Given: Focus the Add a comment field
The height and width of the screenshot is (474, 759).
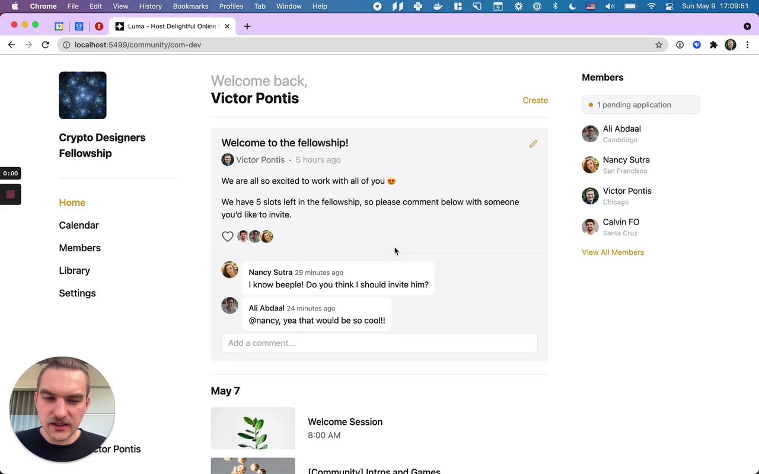Looking at the screenshot, I should click(379, 343).
